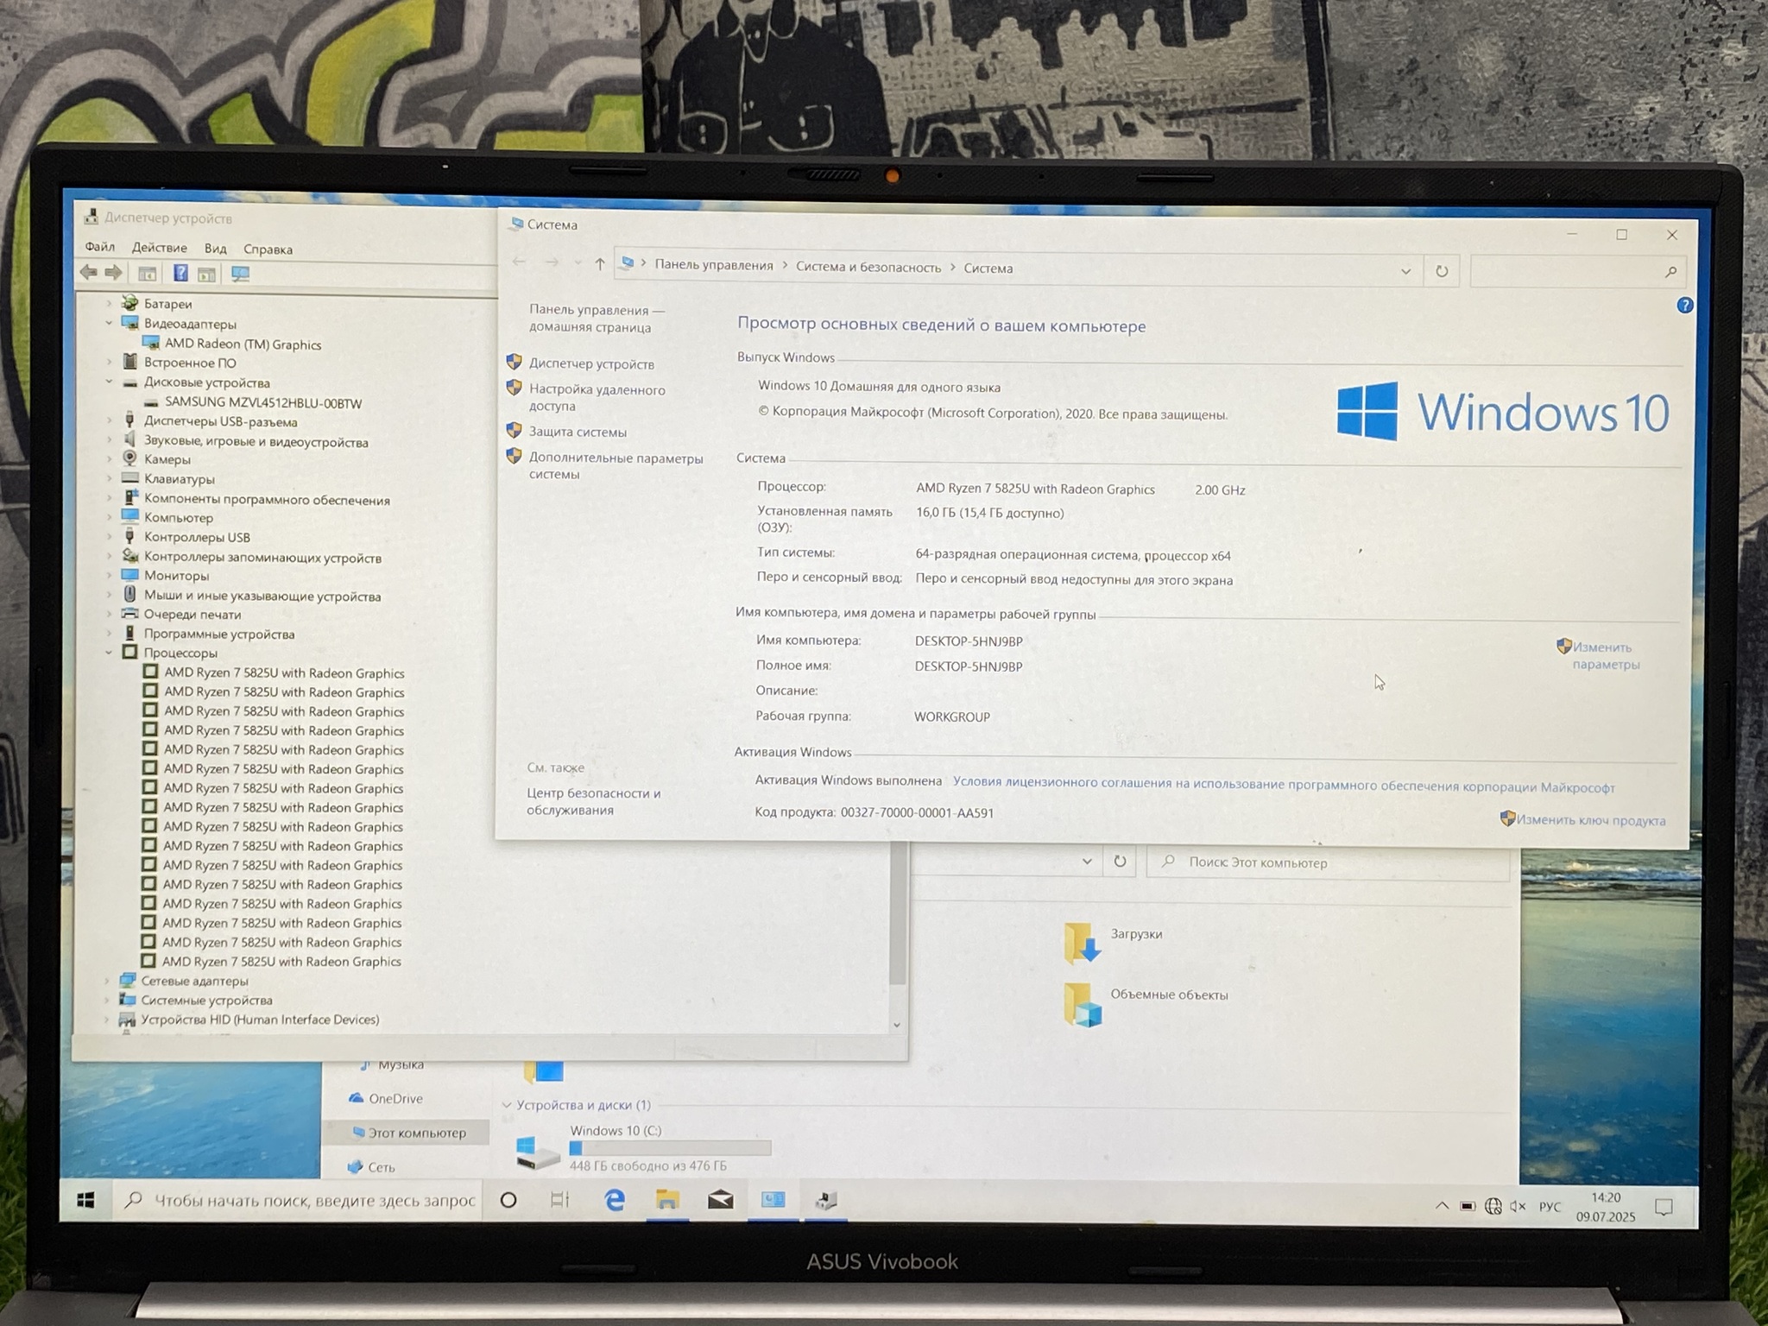Open Microsoft Edge from the taskbar
Viewport: 1768px width, 1326px height.
[x=614, y=1199]
